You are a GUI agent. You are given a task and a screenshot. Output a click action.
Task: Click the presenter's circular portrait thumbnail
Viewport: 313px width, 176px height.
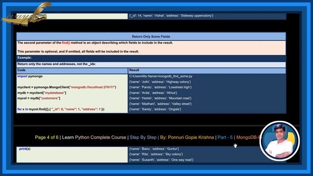pos(279,141)
